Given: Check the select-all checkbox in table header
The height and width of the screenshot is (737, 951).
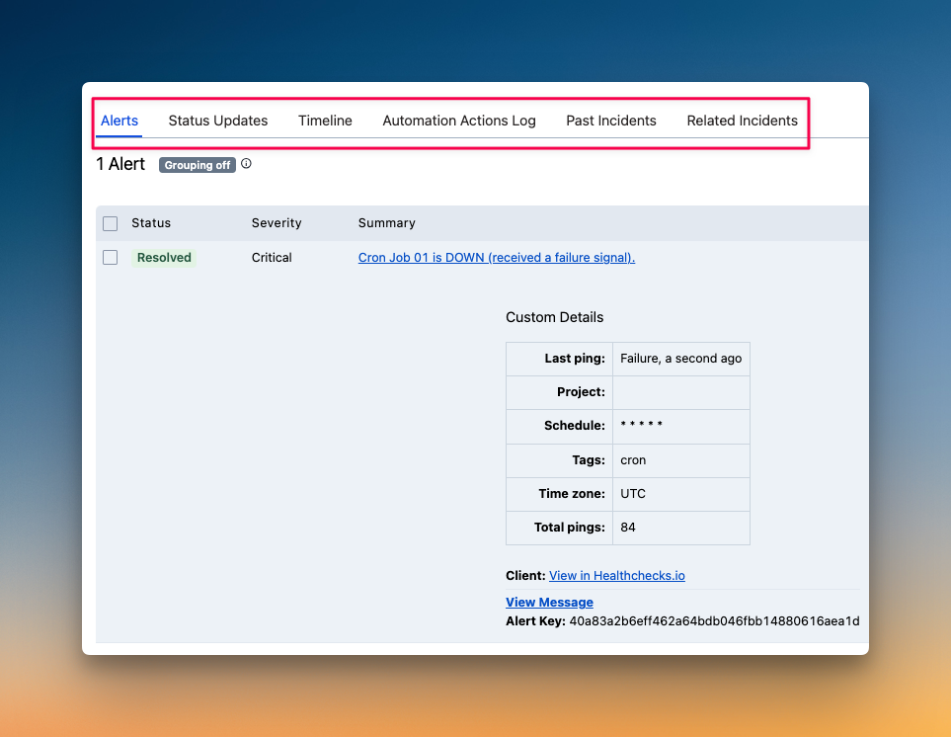Looking at the screenshot, I should (110, 223).
